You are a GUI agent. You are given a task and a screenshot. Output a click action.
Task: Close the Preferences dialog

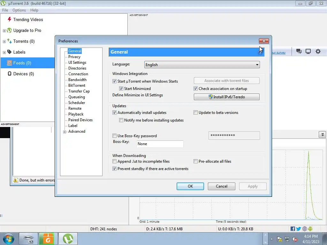pos(264,41)
